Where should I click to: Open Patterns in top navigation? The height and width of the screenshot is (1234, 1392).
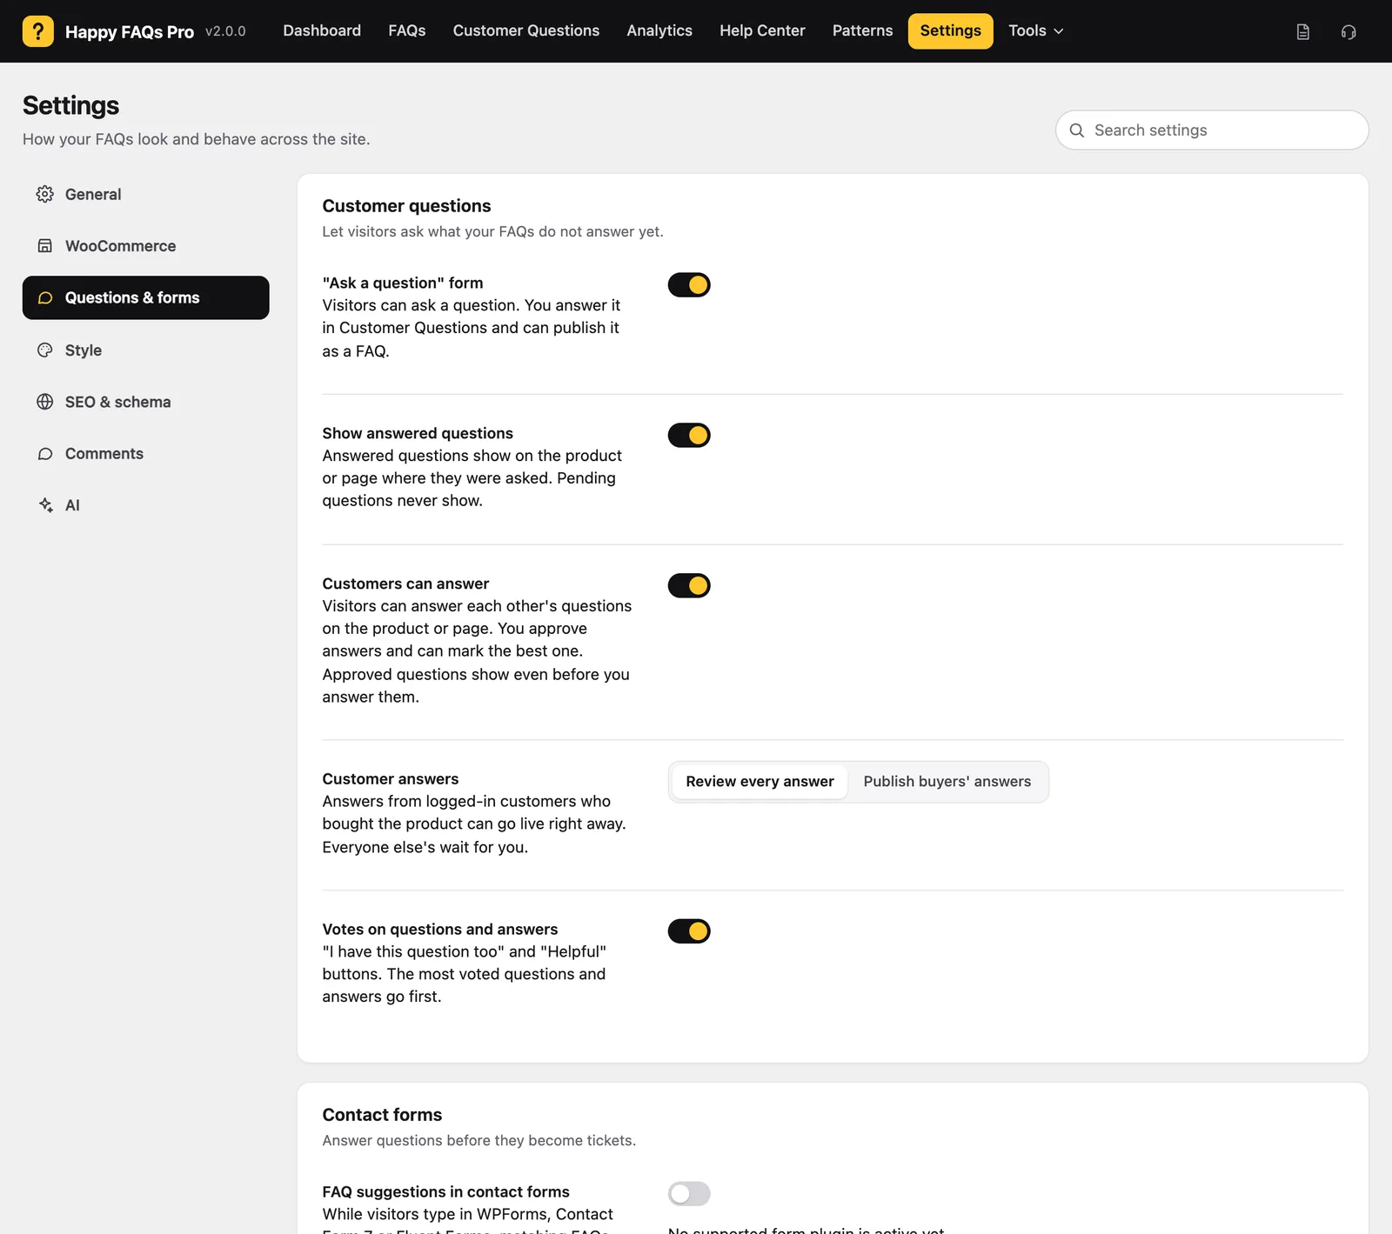[862, 31]
